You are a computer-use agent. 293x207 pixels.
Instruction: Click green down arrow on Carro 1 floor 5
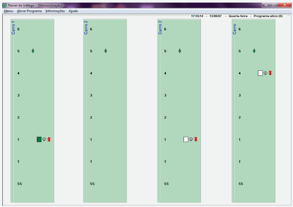click(33, 51)
